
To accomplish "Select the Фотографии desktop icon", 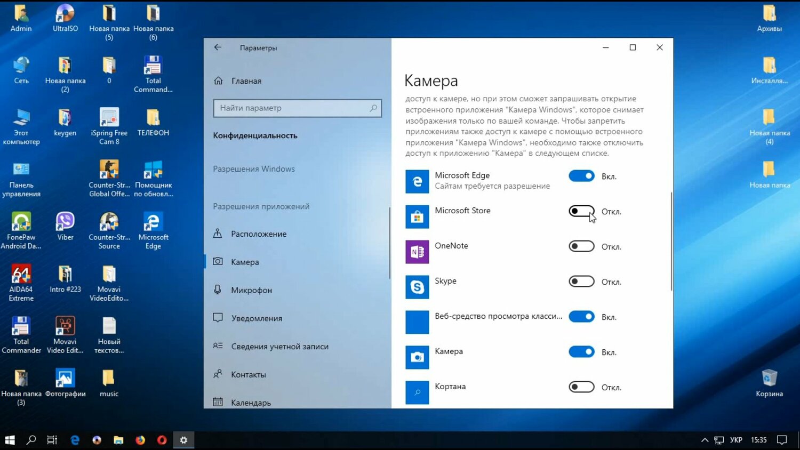I will pos(65,383).
